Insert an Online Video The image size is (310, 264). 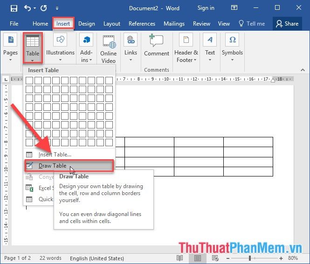click(108, 48)
